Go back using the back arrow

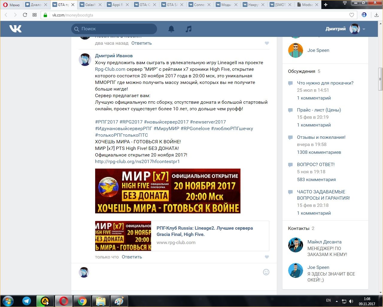click(x=6, y=15)
